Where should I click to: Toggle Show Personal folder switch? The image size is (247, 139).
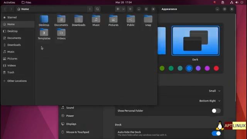coord(216,111)
